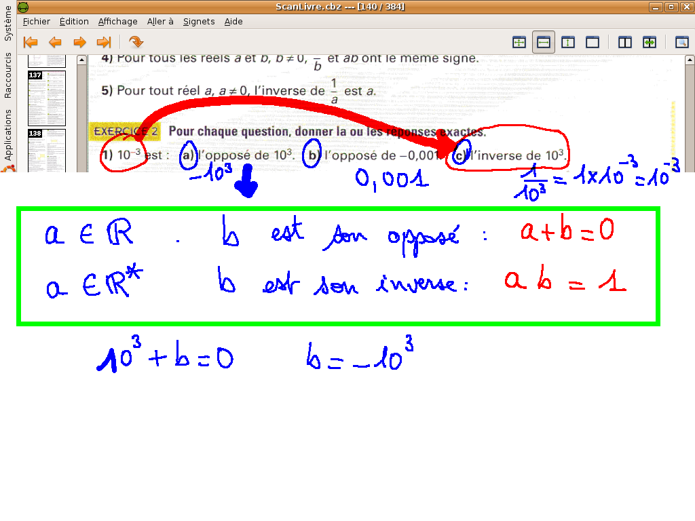Viewport: 695px width, 521px height.
Task: Expand the Signets menu
Action: (x=199, y=21)
